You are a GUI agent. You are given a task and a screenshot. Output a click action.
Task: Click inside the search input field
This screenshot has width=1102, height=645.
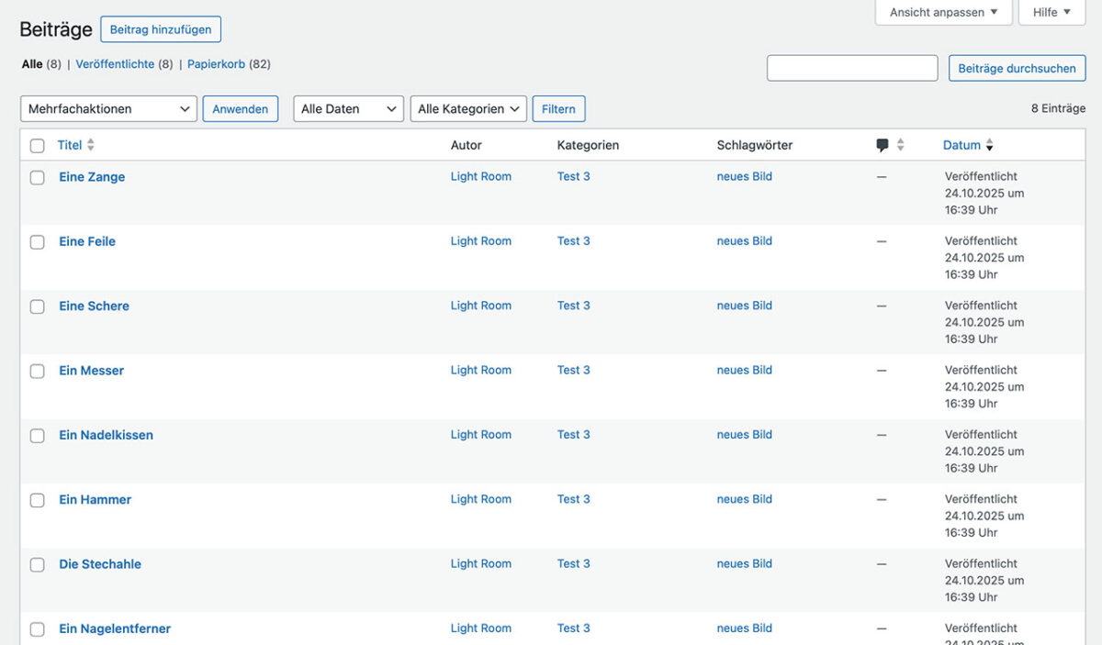851,68
